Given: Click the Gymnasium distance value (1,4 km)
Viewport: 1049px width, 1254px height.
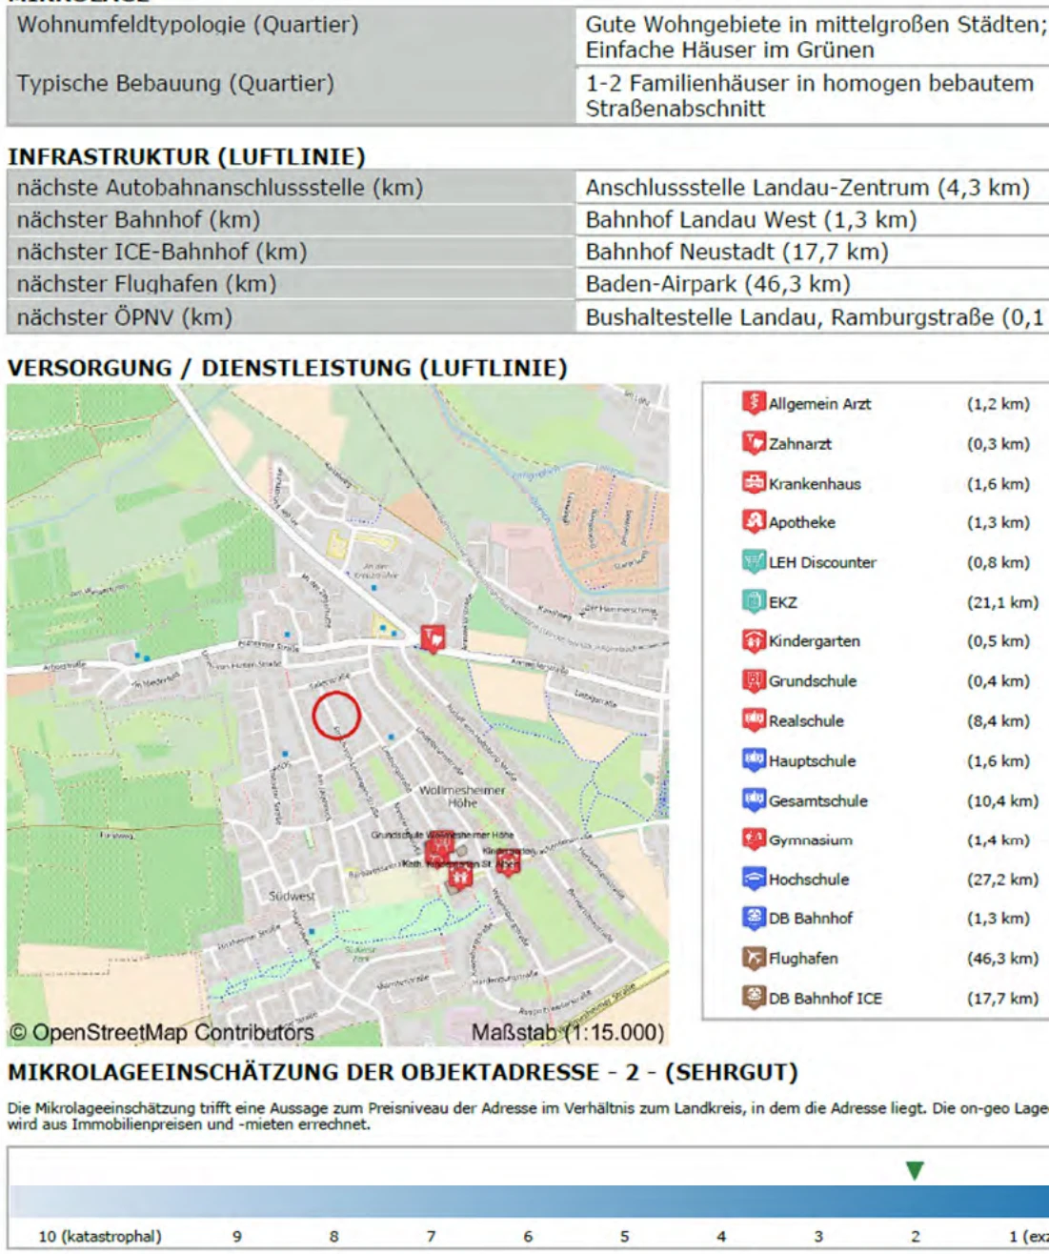Looking at the screenshot, I should [999, 840].
